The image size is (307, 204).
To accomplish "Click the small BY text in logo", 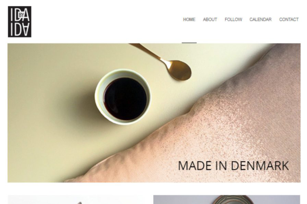I will pos(21,15).
